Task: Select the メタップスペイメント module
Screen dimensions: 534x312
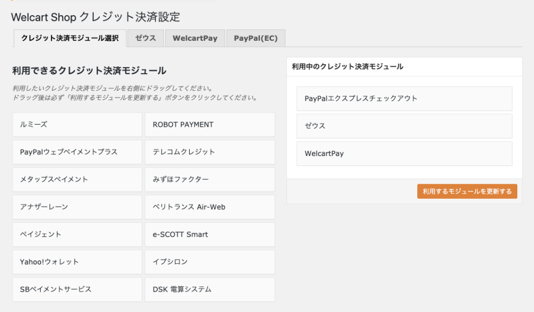Action: [77, 179]
